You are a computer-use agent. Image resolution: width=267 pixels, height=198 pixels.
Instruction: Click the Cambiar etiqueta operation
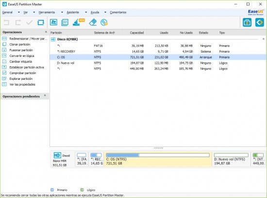(21, 61)
